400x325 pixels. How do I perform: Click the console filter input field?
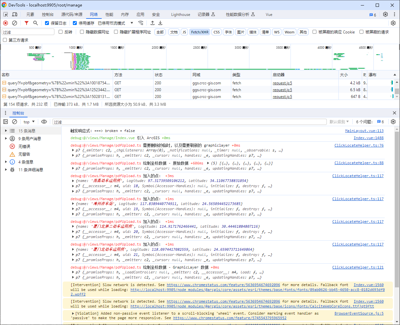click(x=189, y=122)
